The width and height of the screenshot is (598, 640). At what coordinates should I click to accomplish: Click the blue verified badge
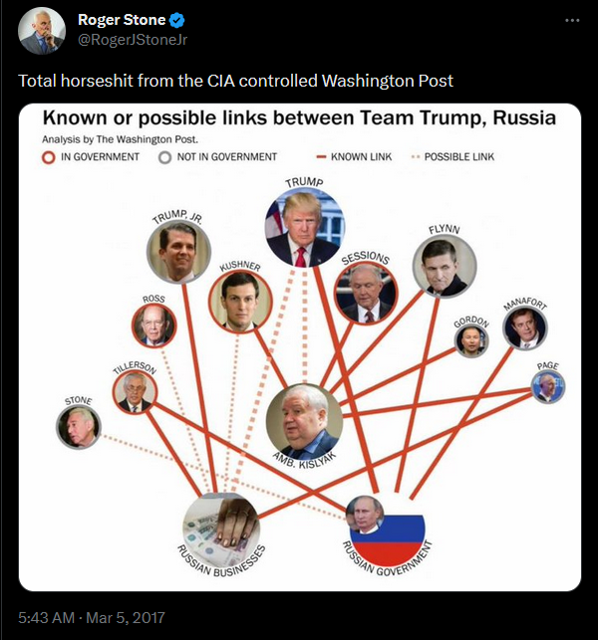click(x=176, y=20)
